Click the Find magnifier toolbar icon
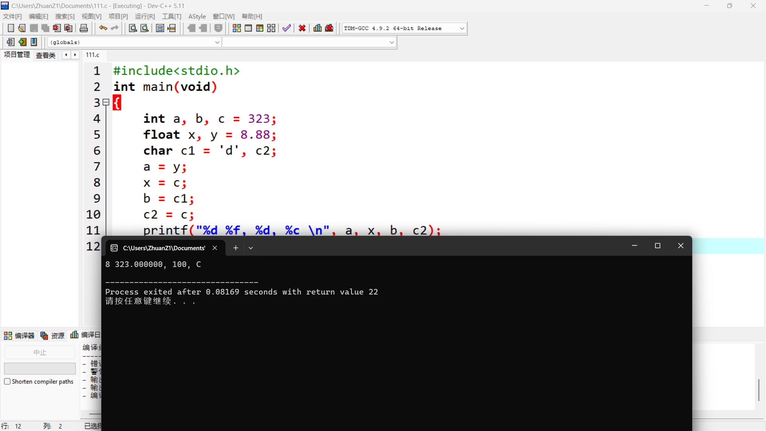 133,28
